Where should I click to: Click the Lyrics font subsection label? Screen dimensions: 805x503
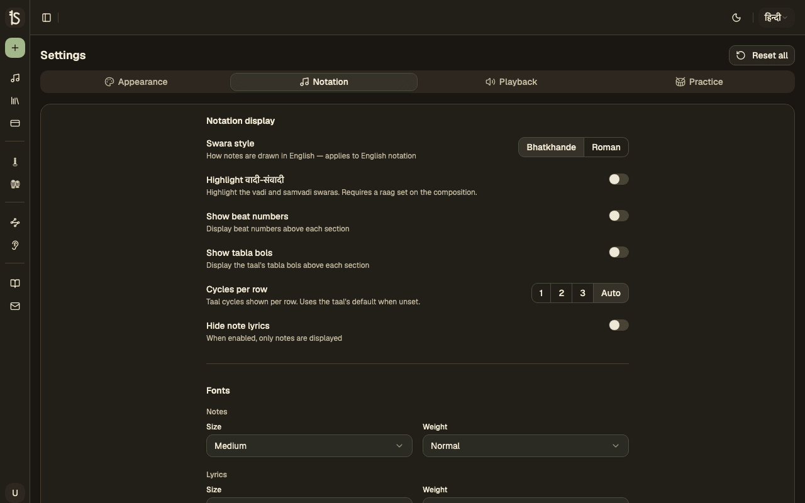pos(216,475)
